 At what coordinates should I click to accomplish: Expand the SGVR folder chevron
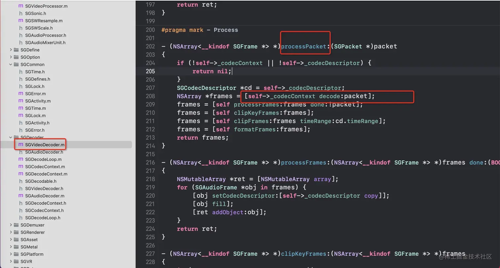(11, 261)
